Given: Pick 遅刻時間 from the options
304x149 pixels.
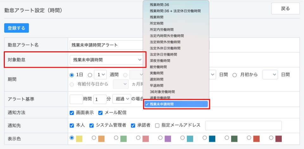Looking at the screenshot, I should click(x=156, y=79).
